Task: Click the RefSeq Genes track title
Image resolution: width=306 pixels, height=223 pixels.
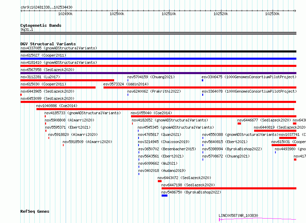Action: (35, 212)
